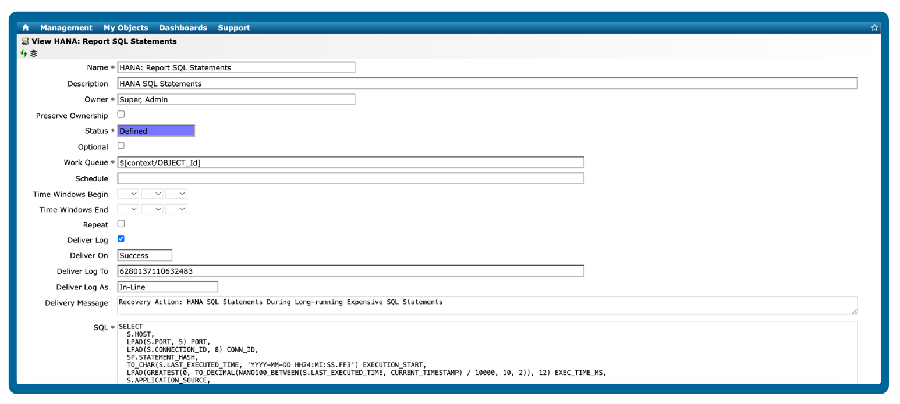
Task: Open the first Time Windows End dropdown
Action: (x=129, y=209)
